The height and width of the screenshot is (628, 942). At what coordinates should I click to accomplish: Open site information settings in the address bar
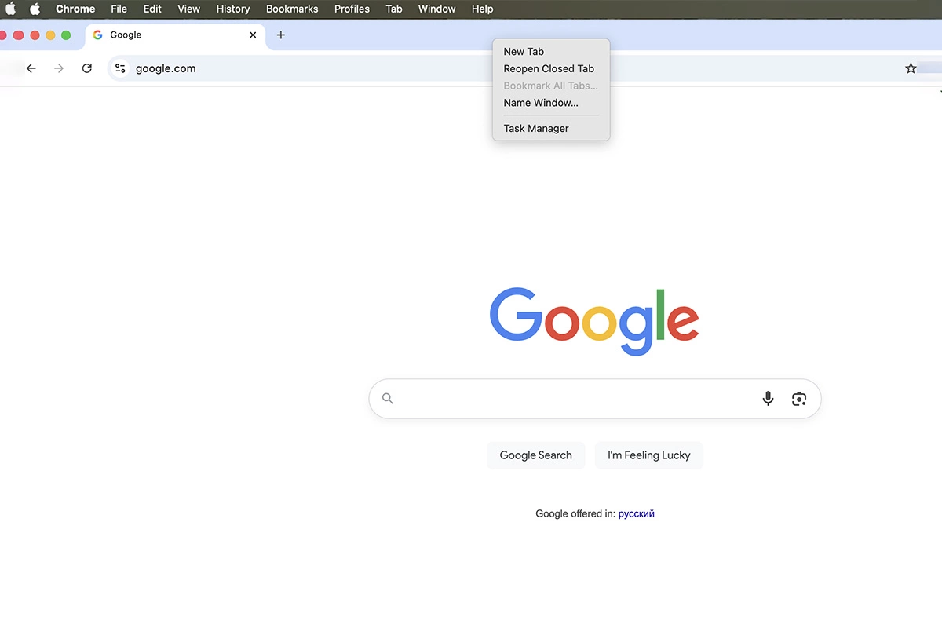[x=119, y=68]
